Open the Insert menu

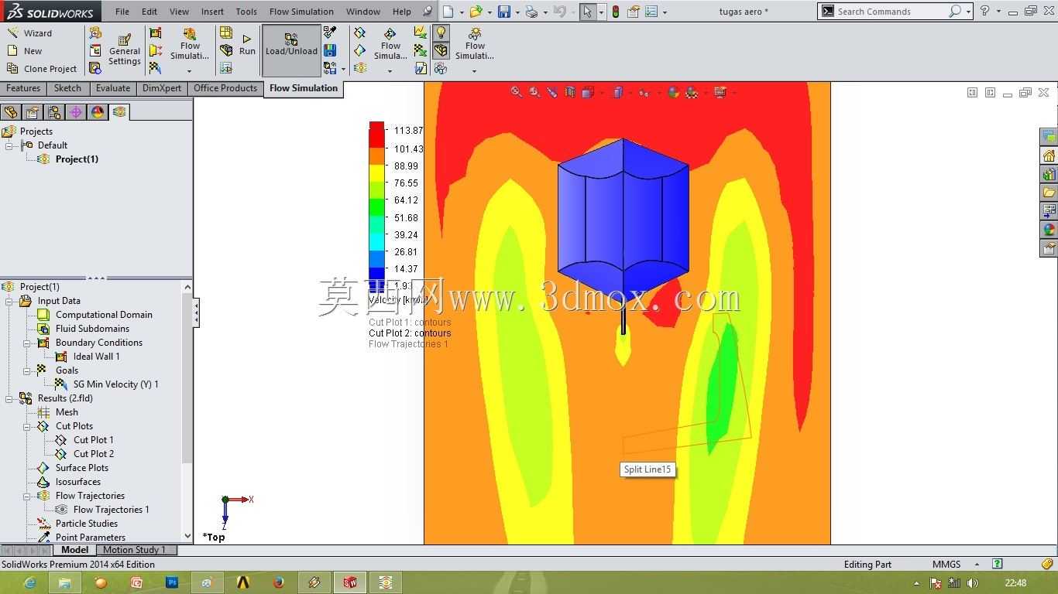coord(212,12)
